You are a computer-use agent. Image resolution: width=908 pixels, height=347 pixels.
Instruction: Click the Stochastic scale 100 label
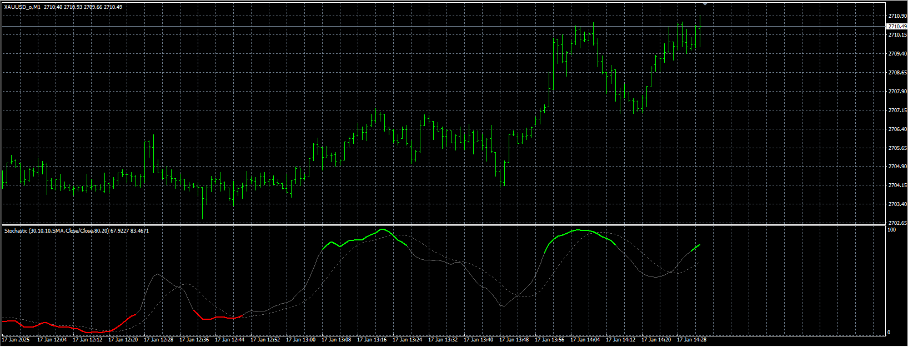coord(891,229)
